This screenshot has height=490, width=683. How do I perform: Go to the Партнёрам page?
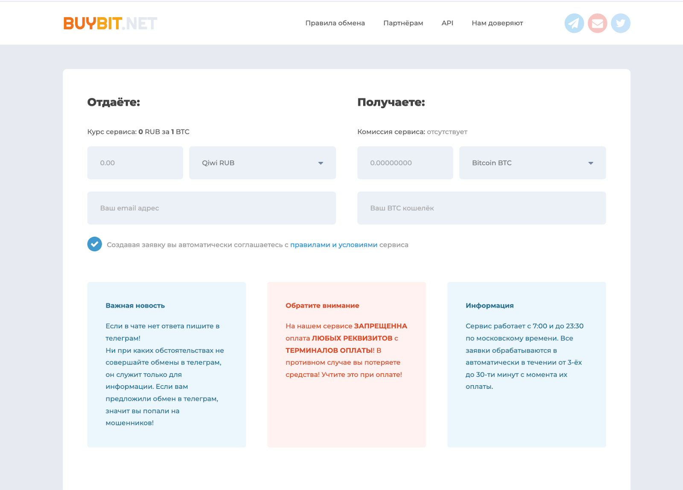[403, 23]
